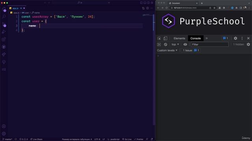Screen dimensions: 252x141
Task: Reload the browser page
Action: [167, 8]
